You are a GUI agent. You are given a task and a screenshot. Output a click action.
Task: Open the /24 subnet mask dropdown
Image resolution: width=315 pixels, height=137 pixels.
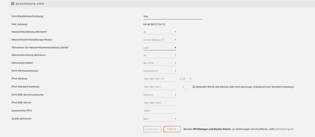pos(187,79)
